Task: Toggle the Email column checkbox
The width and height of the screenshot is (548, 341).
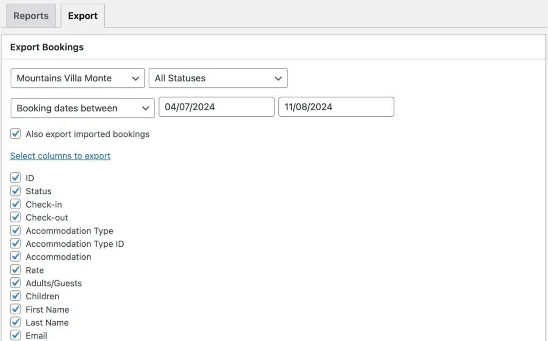Action: (15, 335)
